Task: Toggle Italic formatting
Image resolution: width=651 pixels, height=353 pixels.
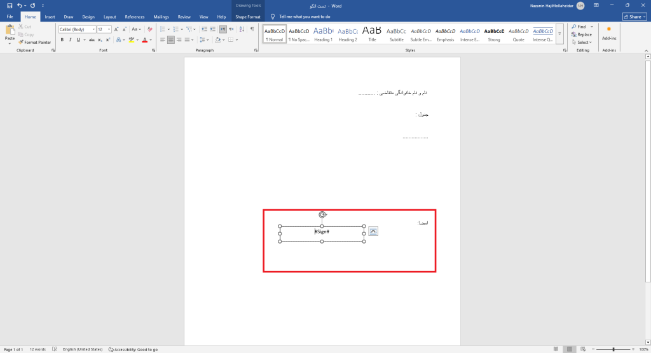Action: (x=69, y=39)
